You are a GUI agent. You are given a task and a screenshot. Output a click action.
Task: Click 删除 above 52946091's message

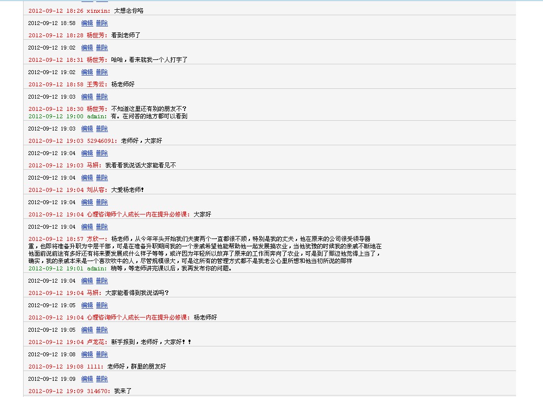(x=102, y=129)
